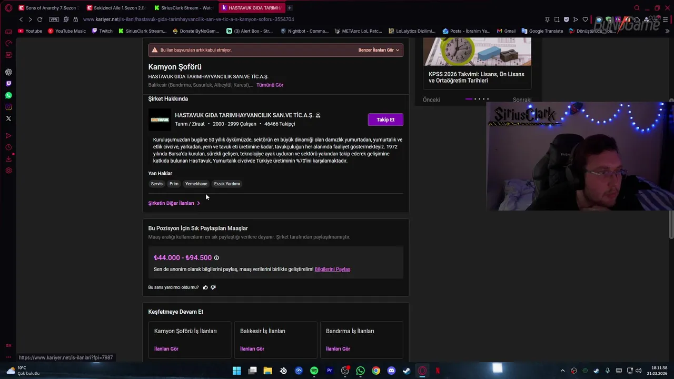
Task: Go back to previous page
Action: coord(21,19)
